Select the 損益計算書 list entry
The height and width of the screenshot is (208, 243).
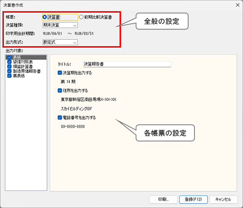tap(23, 67)
